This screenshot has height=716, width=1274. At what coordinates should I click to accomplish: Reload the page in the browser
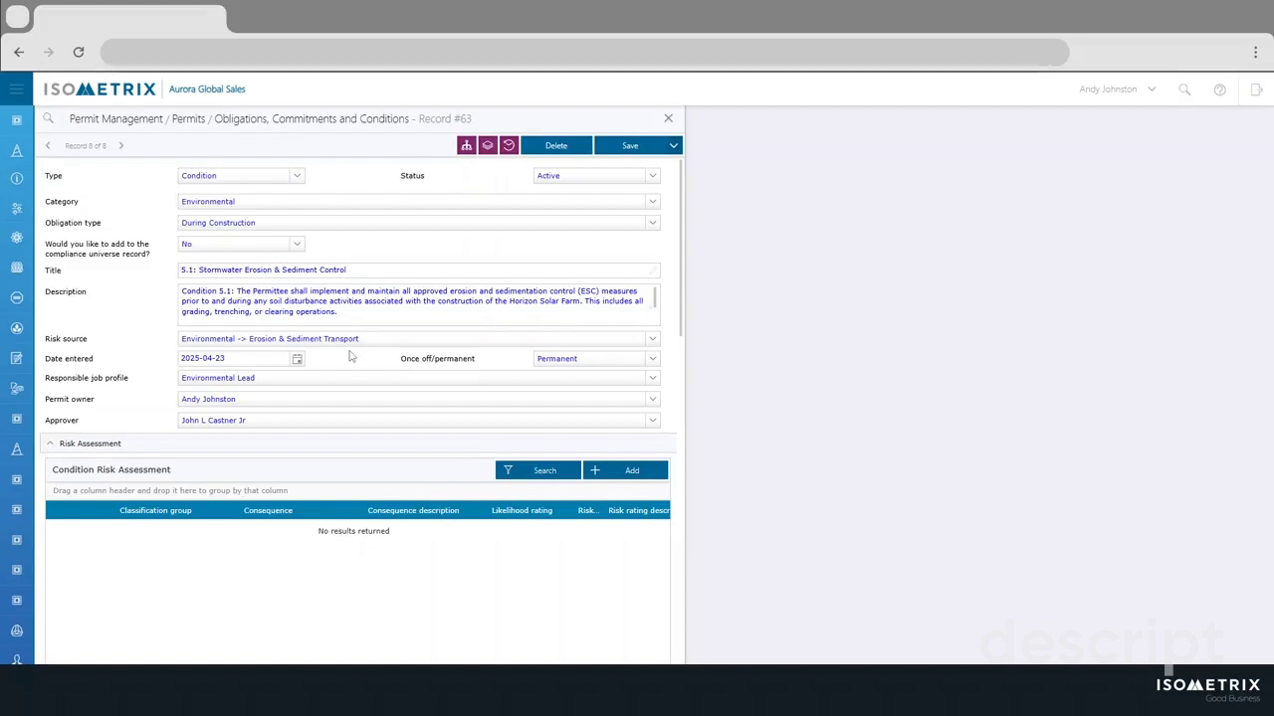78,52
